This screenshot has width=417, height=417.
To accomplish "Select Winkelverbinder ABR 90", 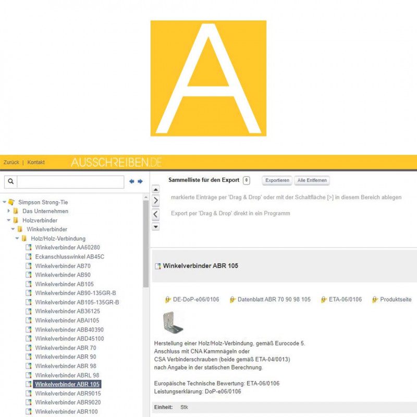I will tap(66, 357).
